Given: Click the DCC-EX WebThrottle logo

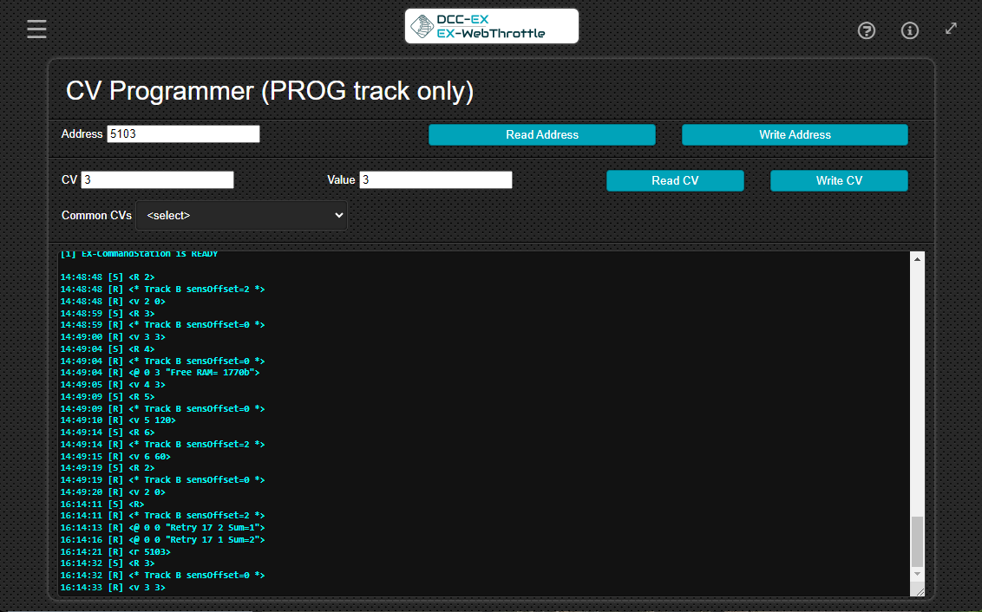Looking at the screenshot, I should click(492, 27).
